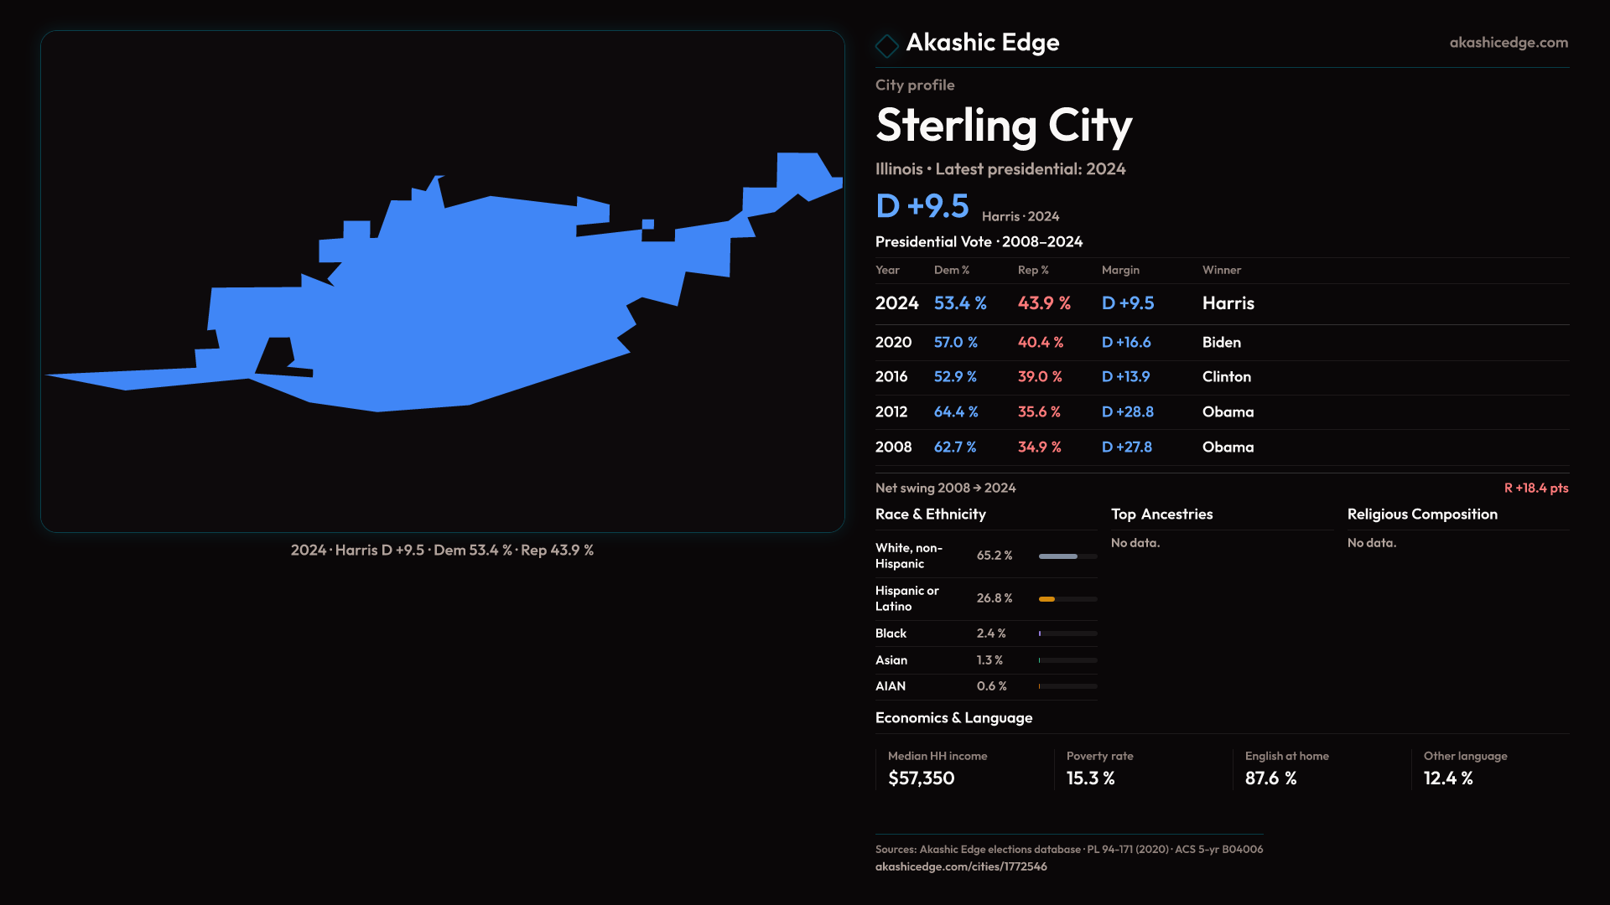
Task: Click the R +18.4 pts net swing value
Action: coord(1535,488)
